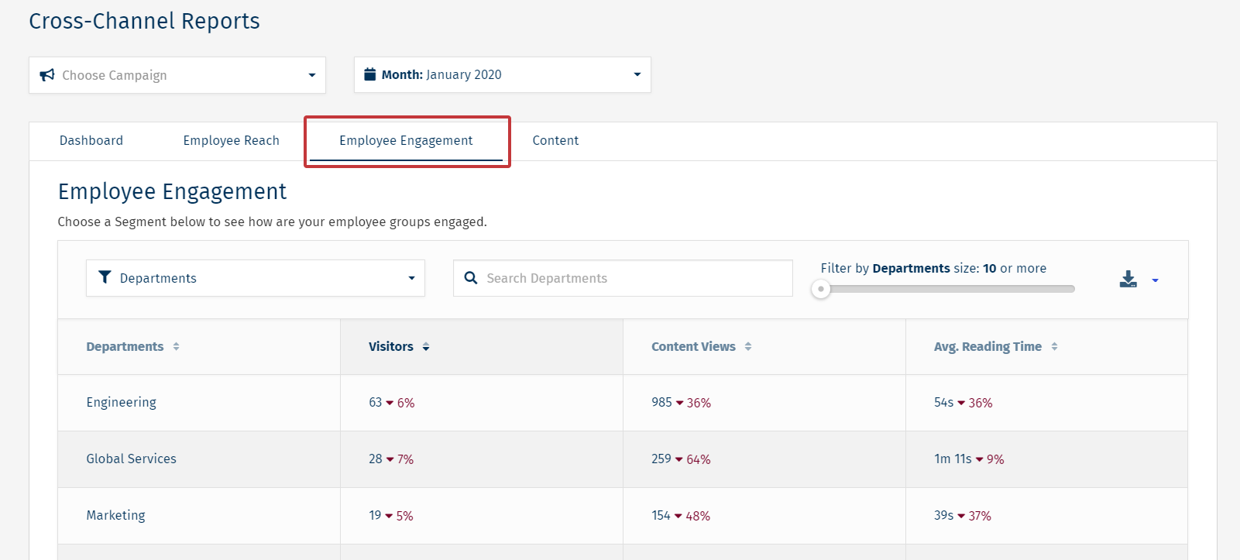The height and width of the screenshot is (560, 1240).
Task: Click the search magnifier icon
Action: point(470,278)
